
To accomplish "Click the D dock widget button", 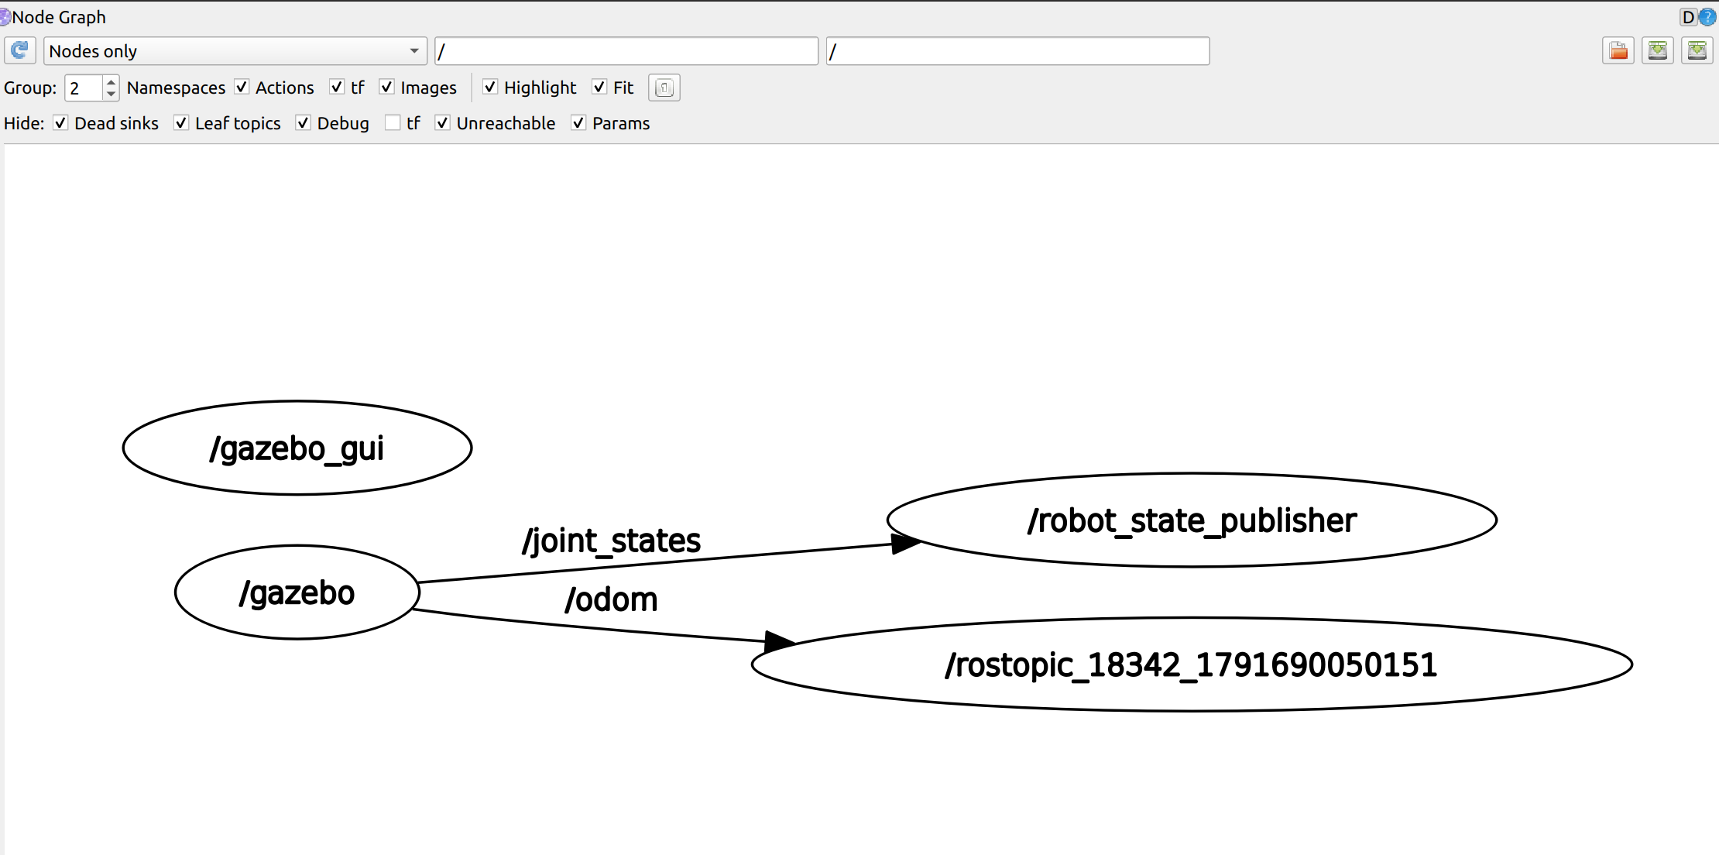I will [1689, 17].
